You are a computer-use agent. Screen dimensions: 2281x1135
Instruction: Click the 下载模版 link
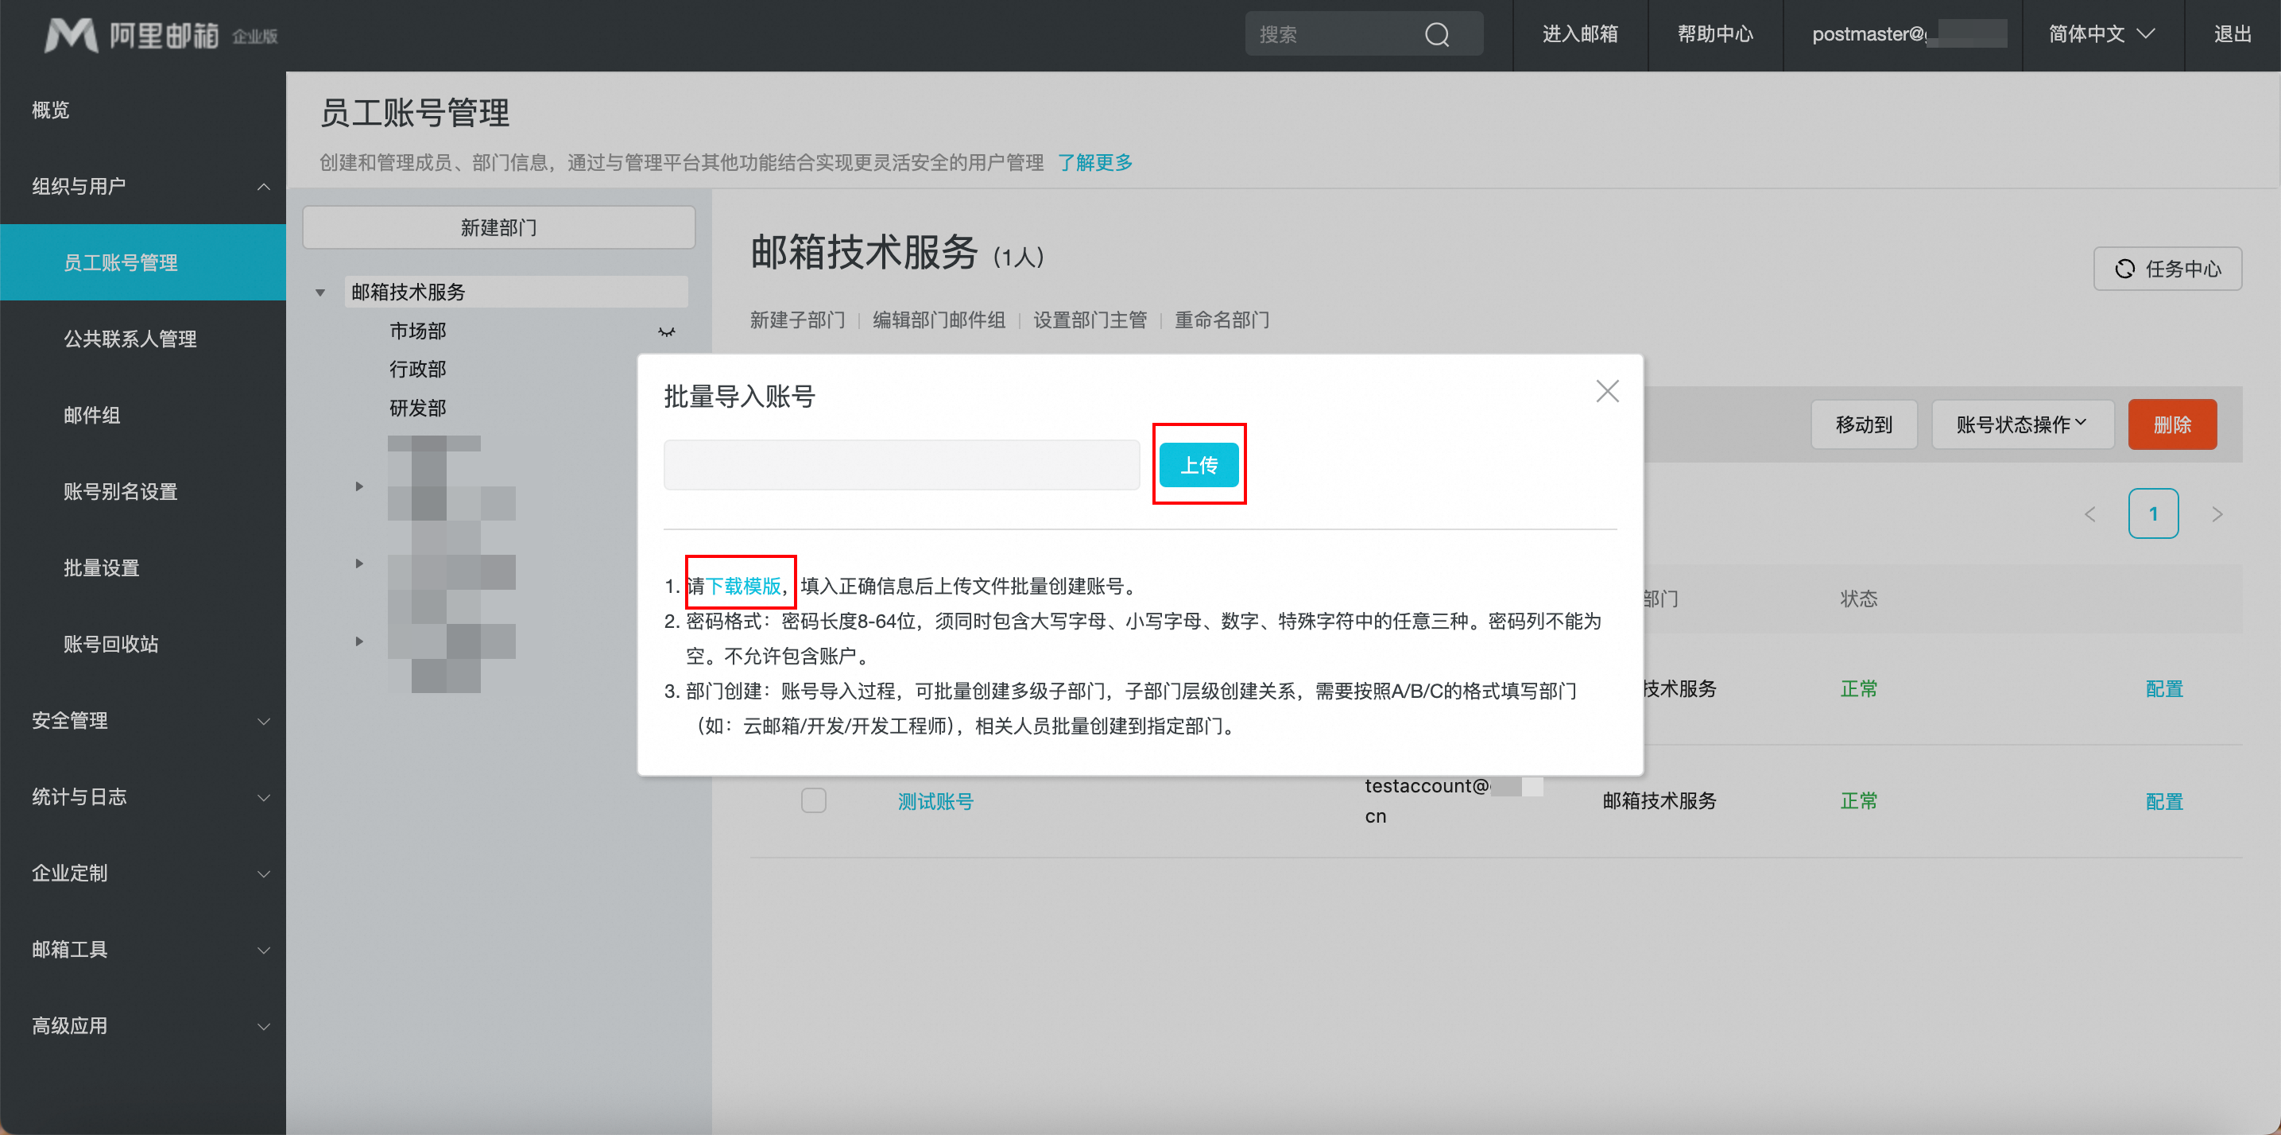click(743, 586)
